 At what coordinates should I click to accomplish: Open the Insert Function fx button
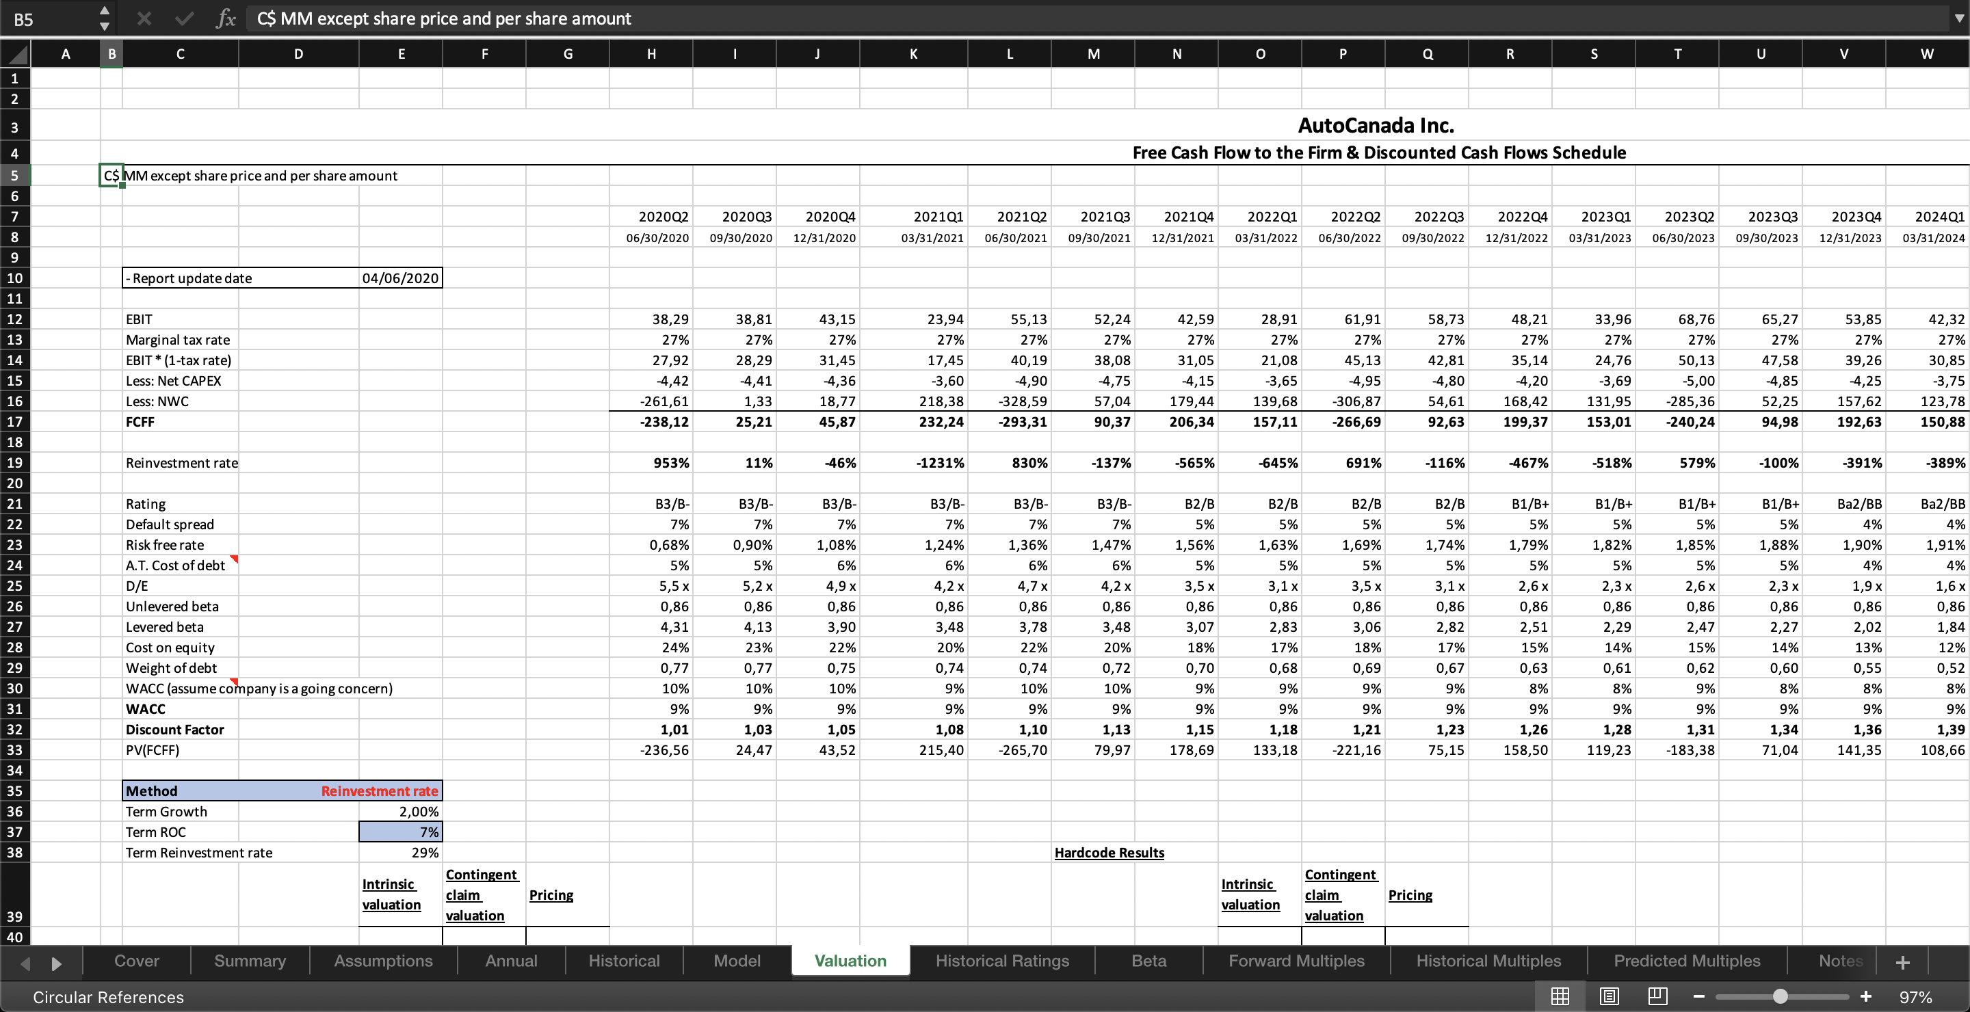tap(226, 18)
